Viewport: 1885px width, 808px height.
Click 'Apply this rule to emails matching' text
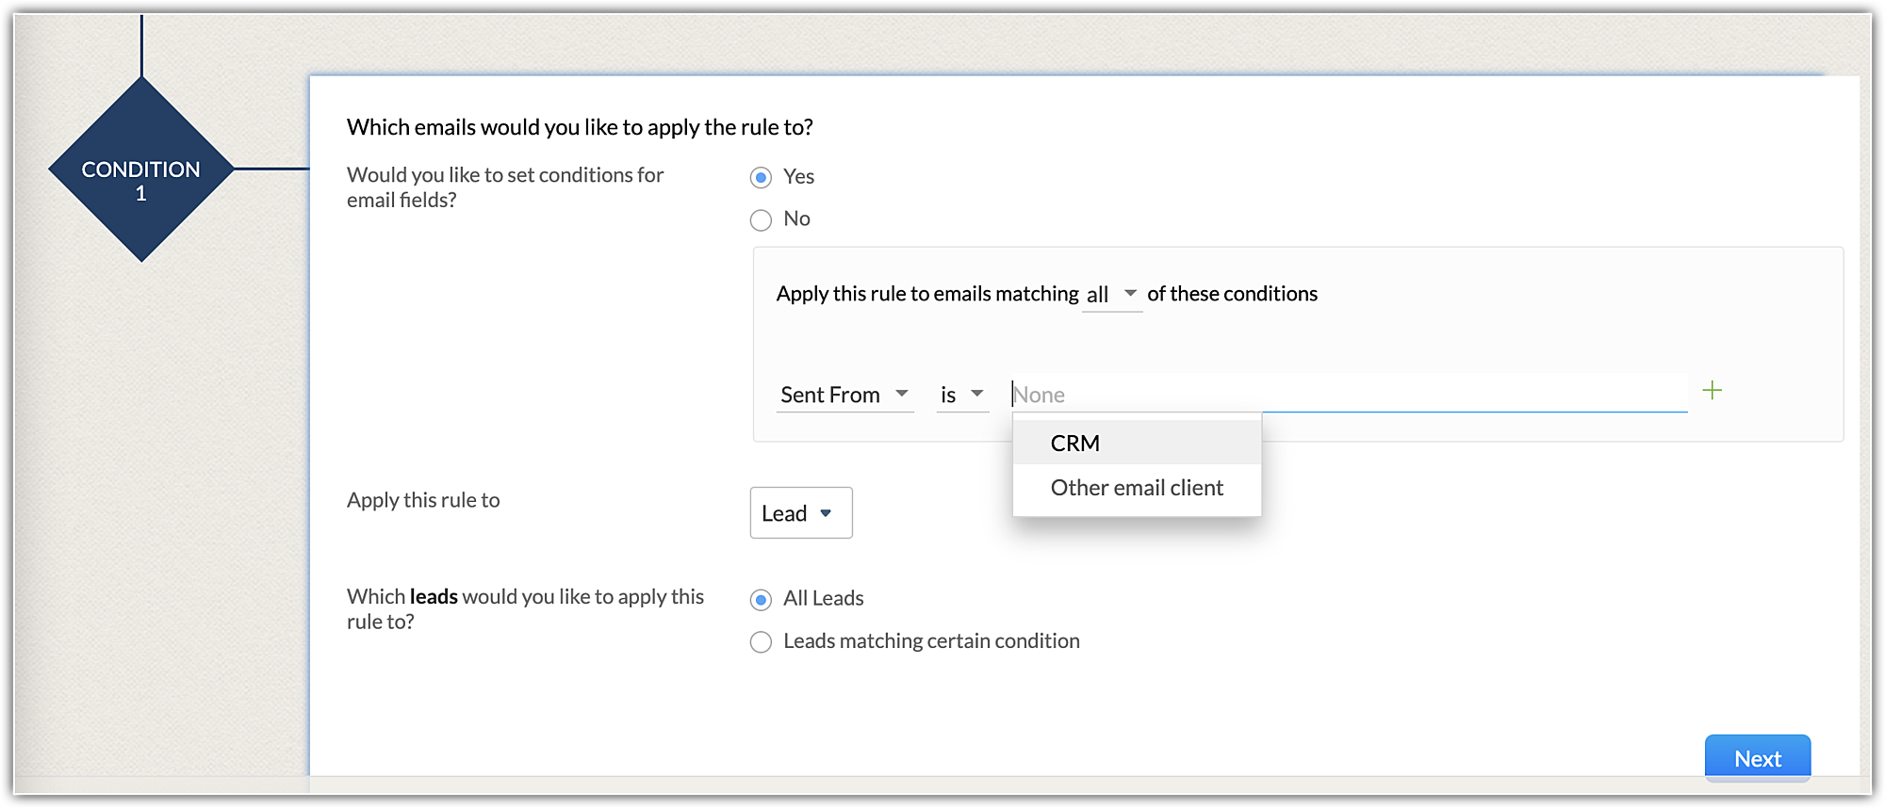[927, 294]
